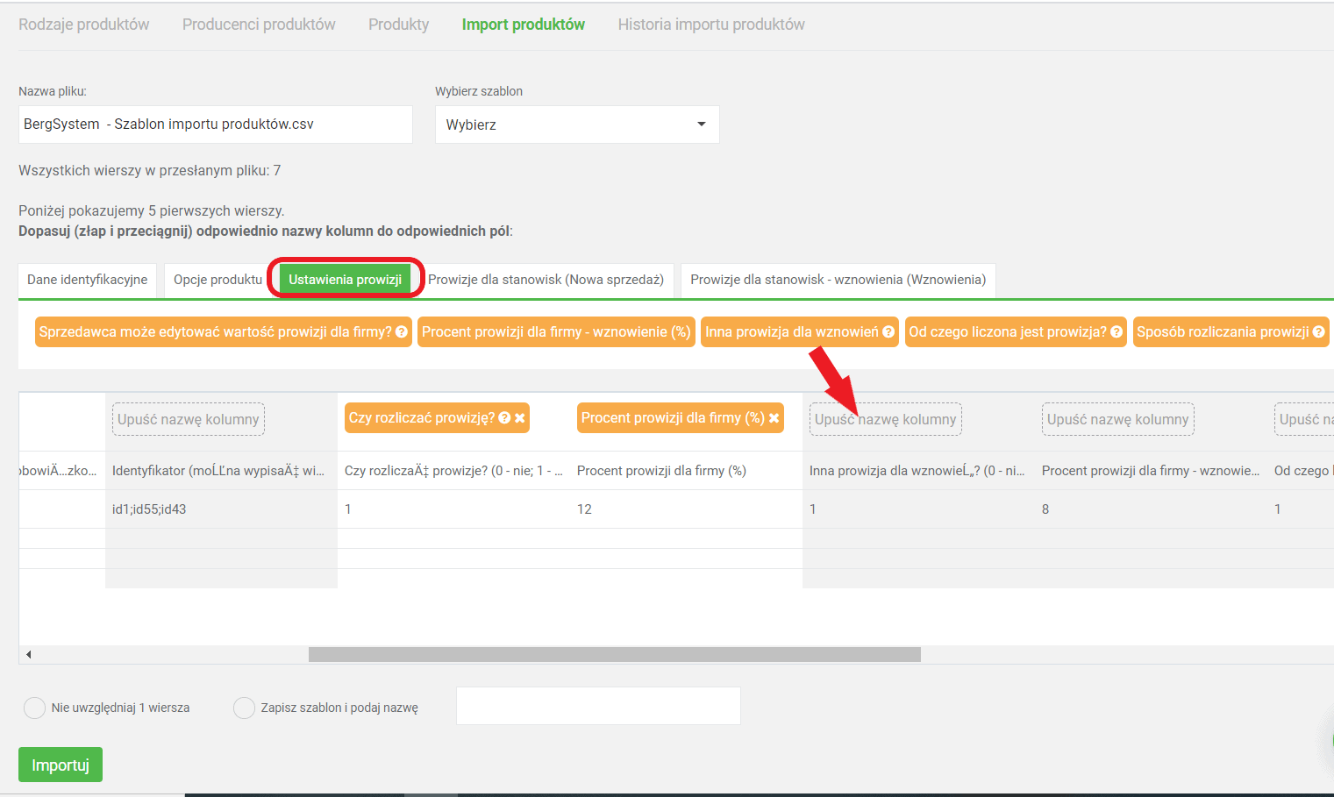Click the template name input field
Screen dimensions: 1334x797
tap(597, 706)
